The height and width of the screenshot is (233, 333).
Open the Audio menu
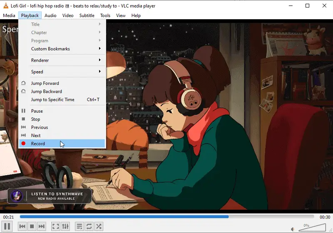pyautogui.click(x=50, y=15)
